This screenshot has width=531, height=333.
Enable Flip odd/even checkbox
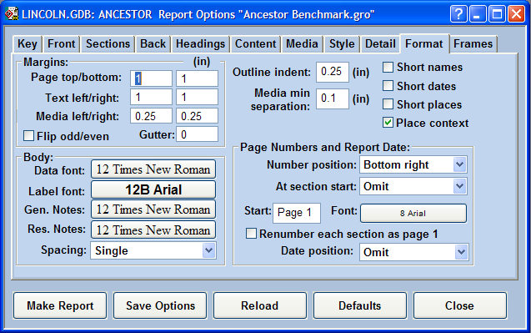(28, 136)
